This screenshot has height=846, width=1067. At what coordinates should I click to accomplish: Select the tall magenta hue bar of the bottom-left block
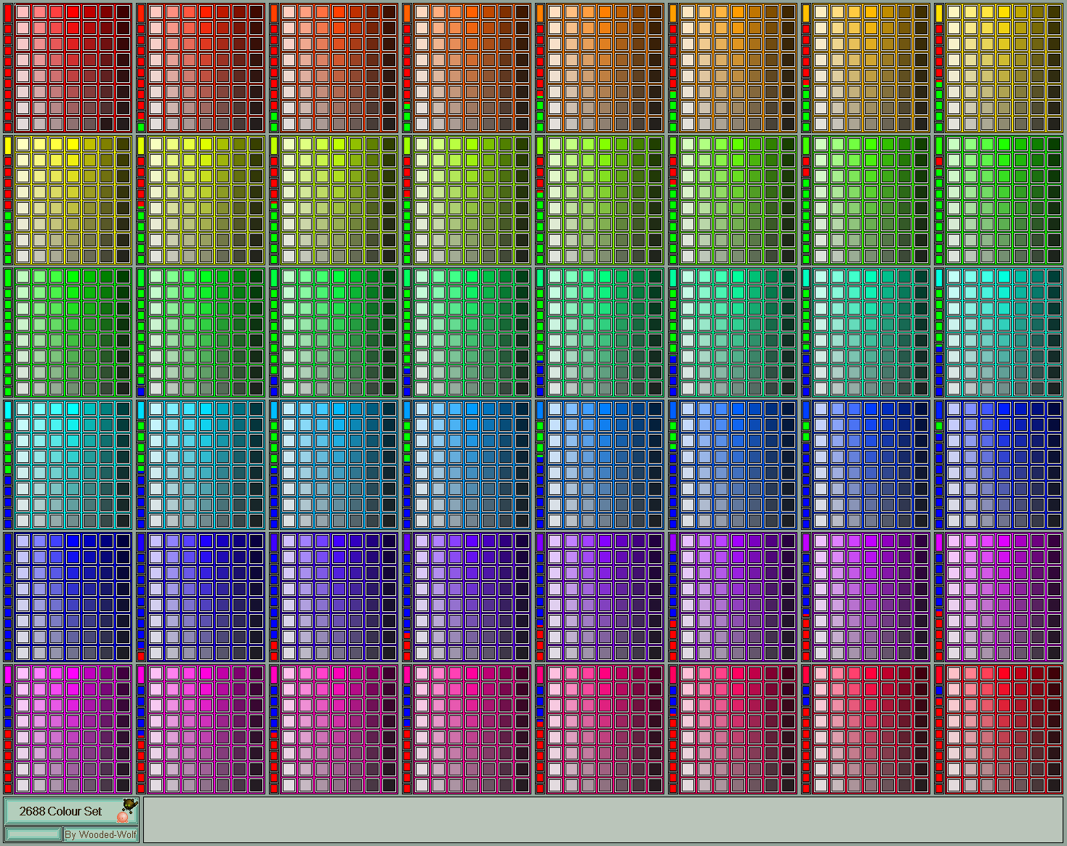(x=8, y=675)
